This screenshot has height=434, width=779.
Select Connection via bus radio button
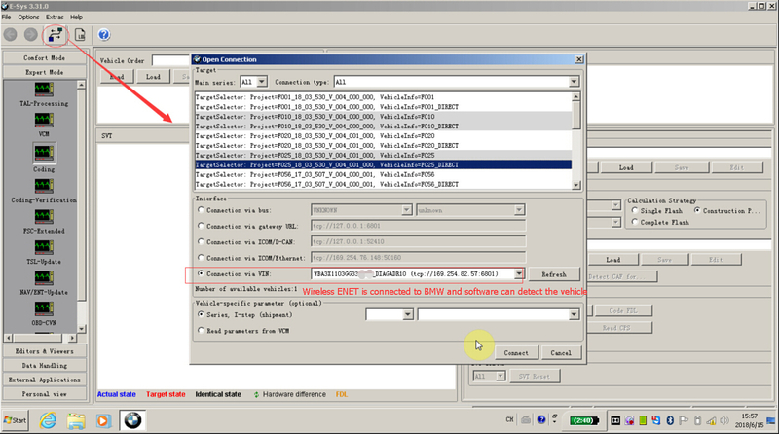click(201, 210)
